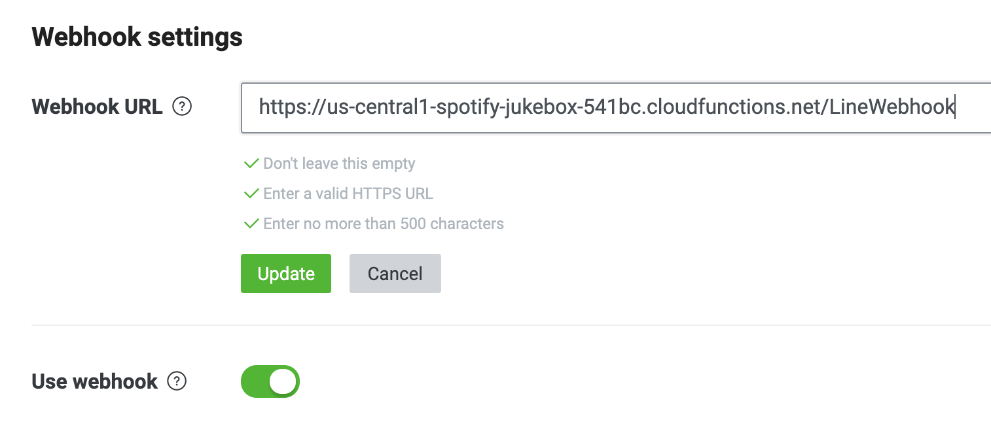Focus the Webhook URL text field
The width and height of the screenshot is (991, 441).
pos(616,108)
